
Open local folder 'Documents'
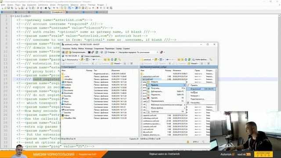click(x=68, y=90)
